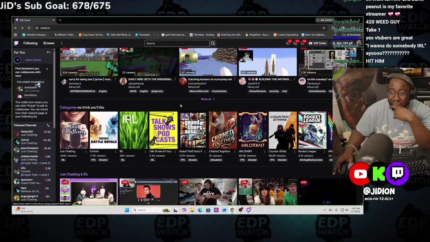
Task: Open whispers icon with 20 badge
Action: point(303,43)
